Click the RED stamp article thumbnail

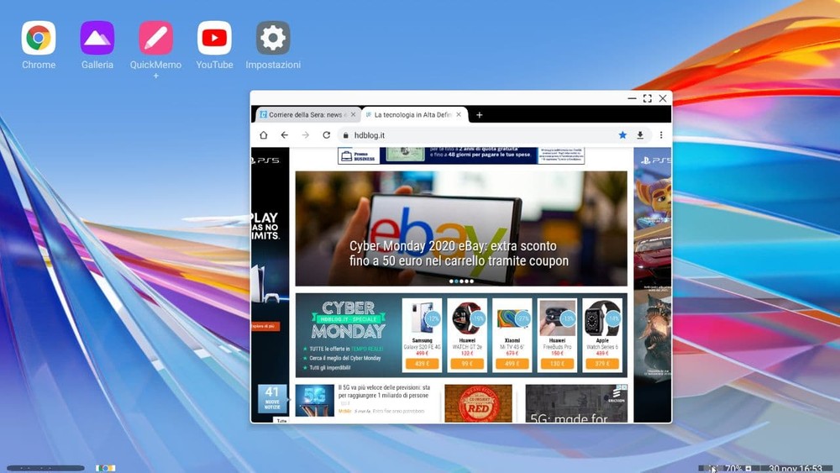[x=479, y=403]
